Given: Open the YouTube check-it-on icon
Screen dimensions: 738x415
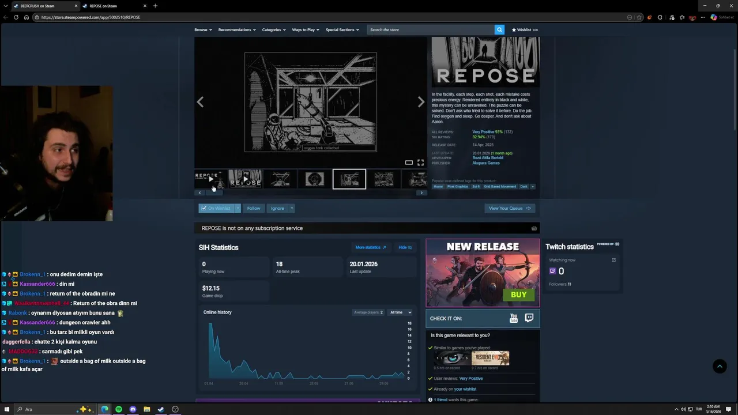Looking at the screenshot, I should (514, 318).
